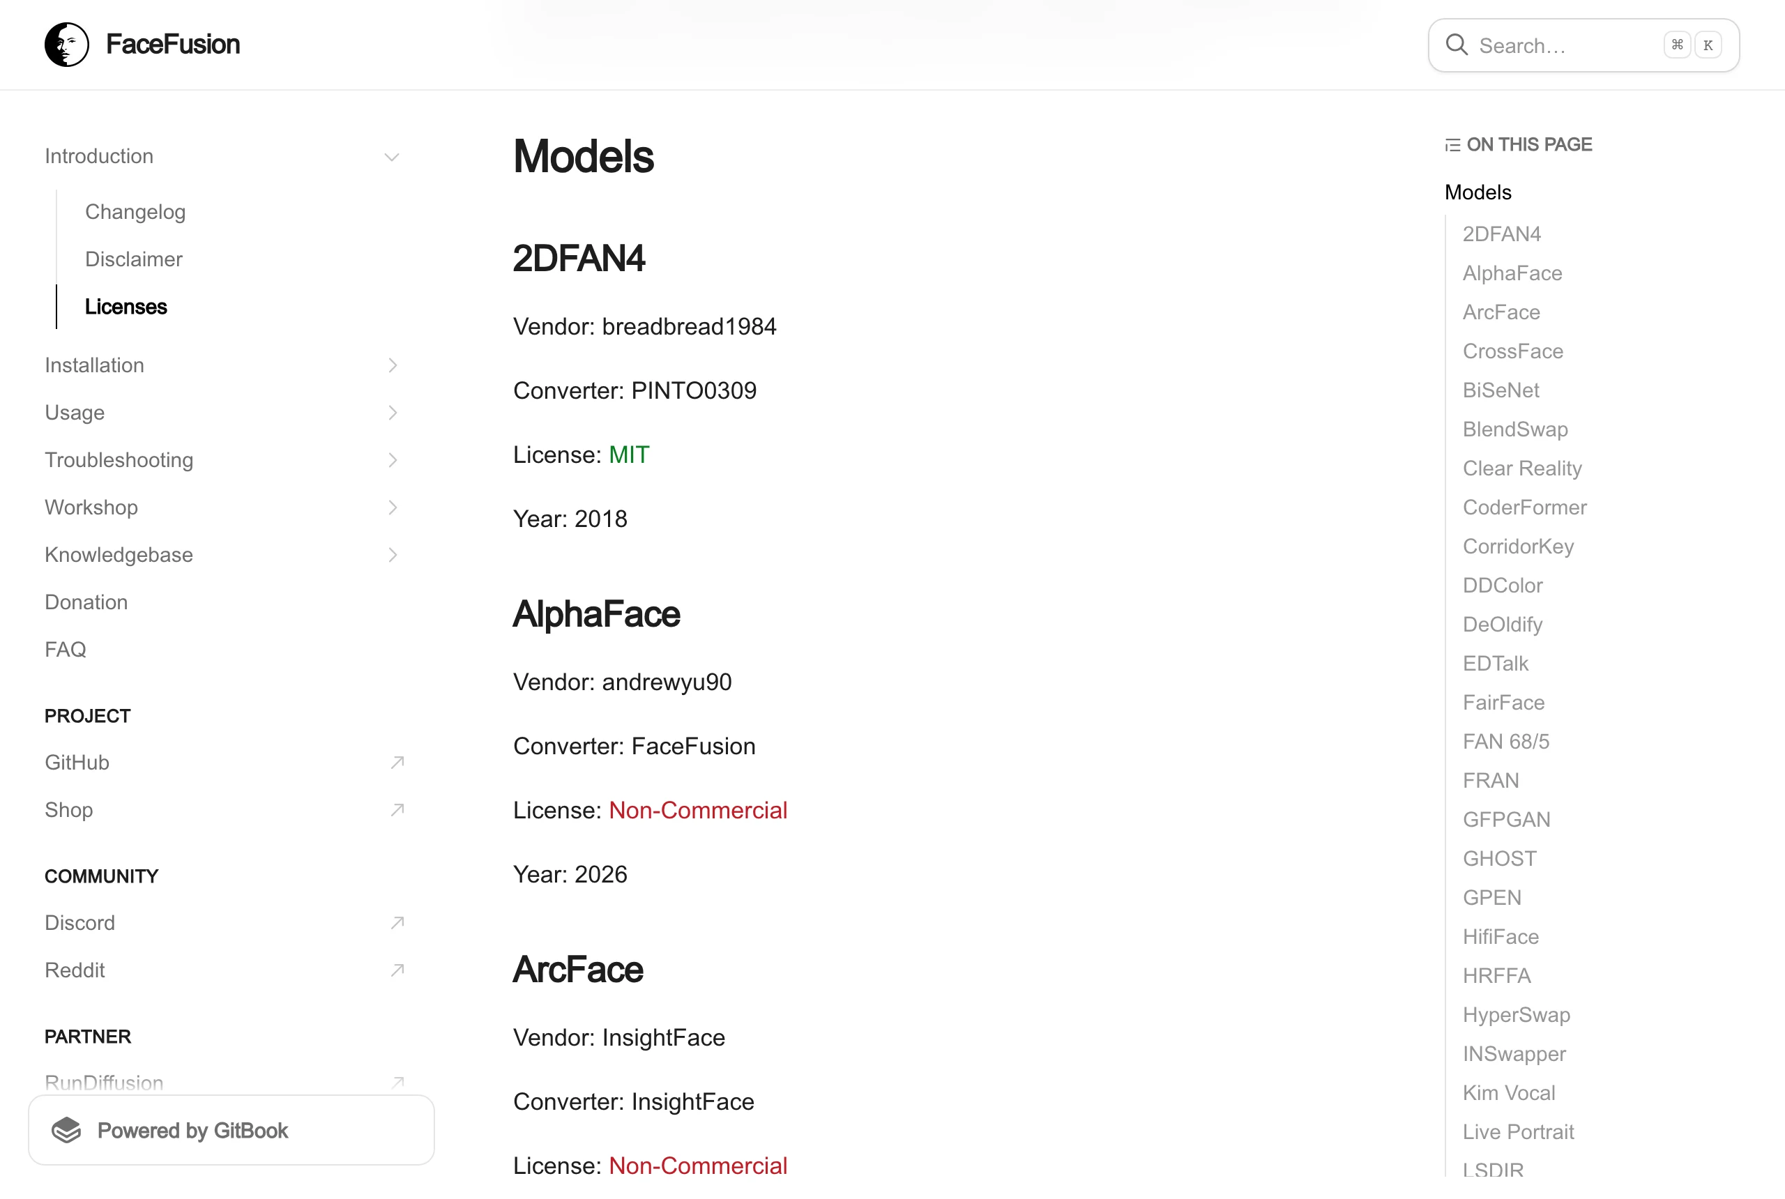Click the external arrow beside Discord
1785x1199 pixels.
tap(397, 923)
